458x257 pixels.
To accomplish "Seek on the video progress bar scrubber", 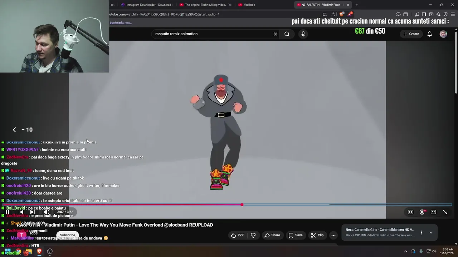I will pyautogui.click(x=242, y=205).
